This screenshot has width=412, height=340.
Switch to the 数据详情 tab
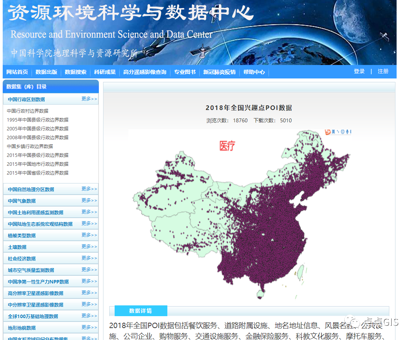pyautogui.click(x=141, y=311)
